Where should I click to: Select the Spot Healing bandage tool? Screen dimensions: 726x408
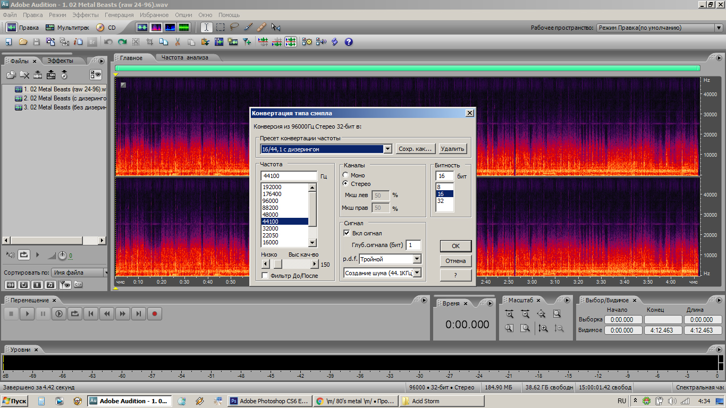coord(261,27)
